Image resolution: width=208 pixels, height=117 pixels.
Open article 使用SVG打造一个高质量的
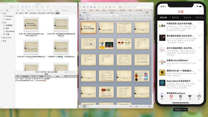[180, 73]
